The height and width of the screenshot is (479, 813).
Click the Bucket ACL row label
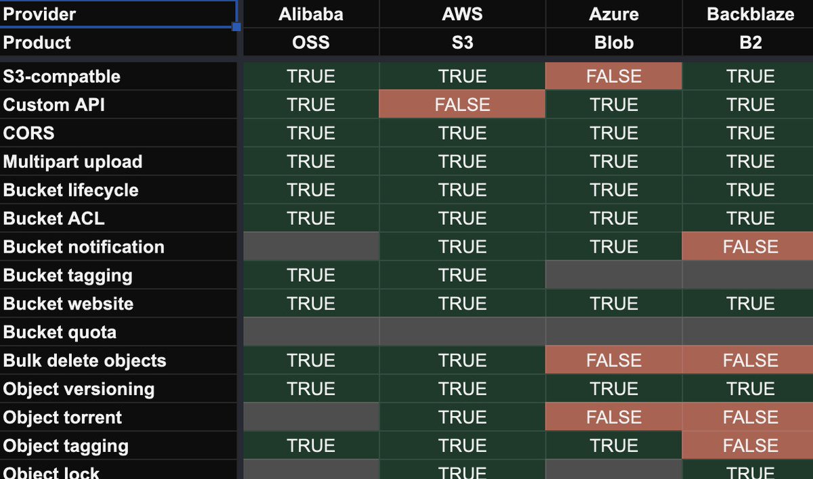coord(119,218)
